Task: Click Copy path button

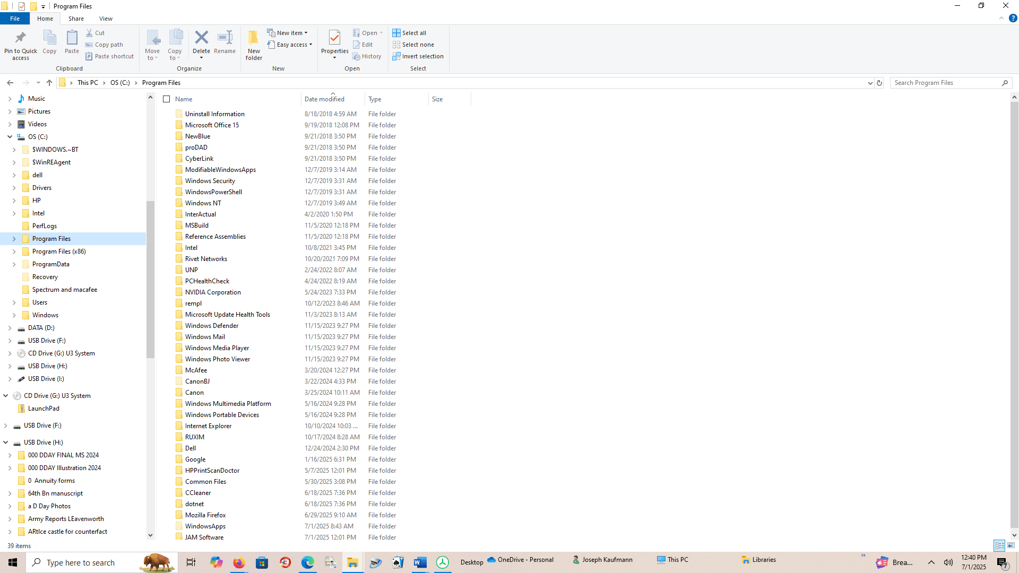Action: [x=104, y=45]
